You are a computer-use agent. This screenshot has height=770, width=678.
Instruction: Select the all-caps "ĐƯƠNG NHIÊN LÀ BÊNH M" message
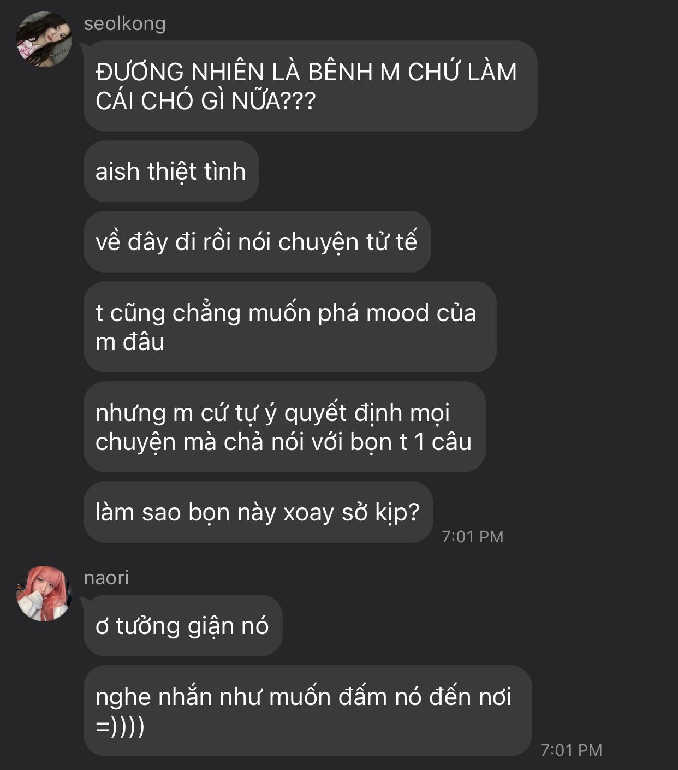(x=310, y=86)
